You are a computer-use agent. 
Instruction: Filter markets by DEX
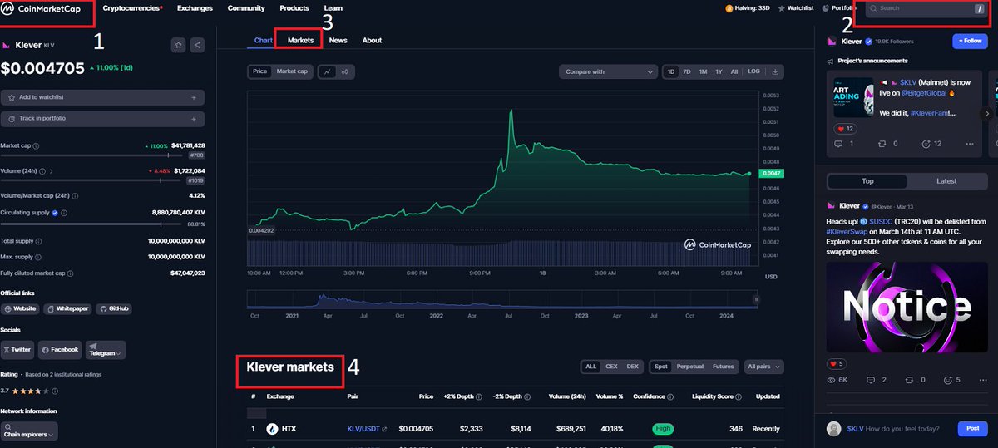[633, 367]
